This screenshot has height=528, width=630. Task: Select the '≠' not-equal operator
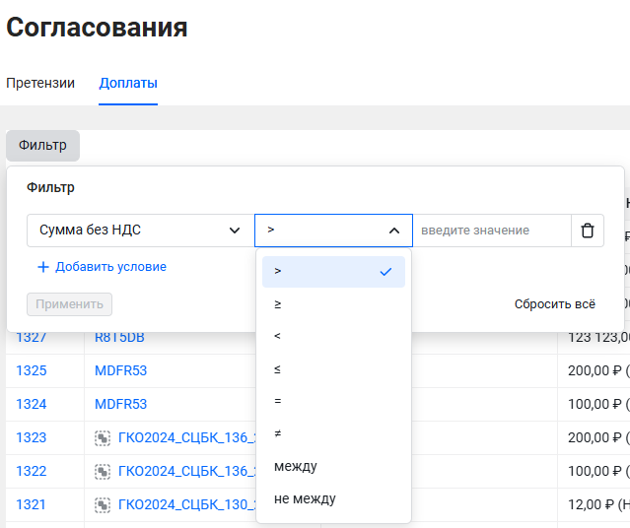333,434
